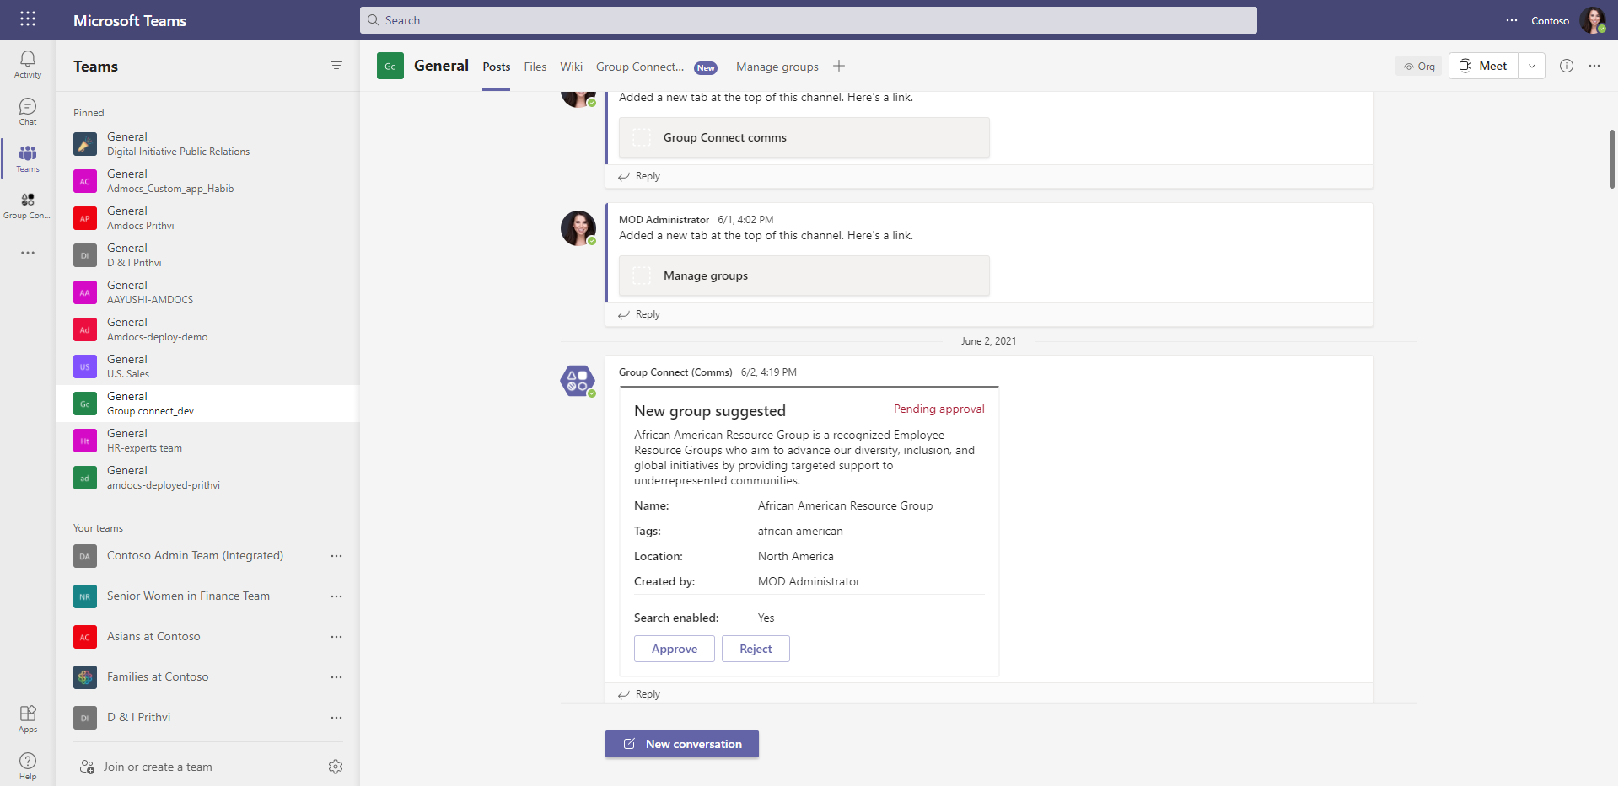Click the Group connect_dev team avatar in header
This screenshot has height=786, width=1624.
[390, 66]
